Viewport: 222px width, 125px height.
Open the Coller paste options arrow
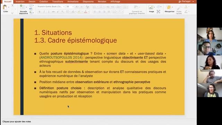pos(9,7)
